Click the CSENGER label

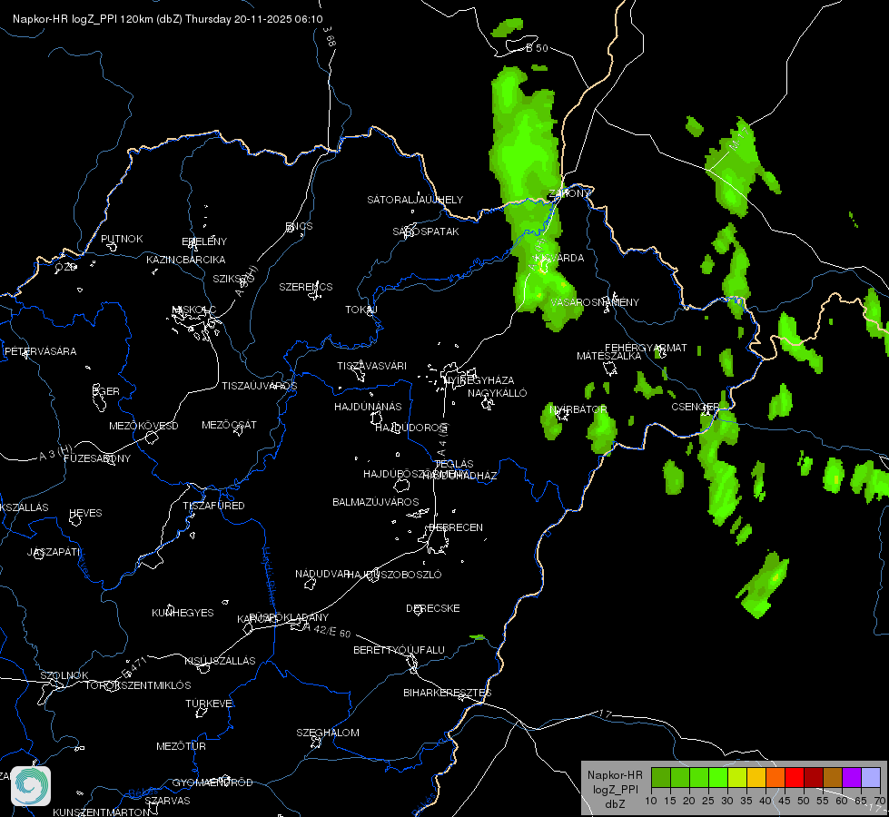point(695,407)
